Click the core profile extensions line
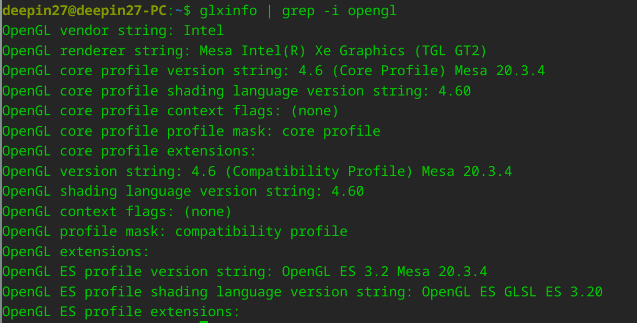637x323 pixels. [x=129, y=151]
